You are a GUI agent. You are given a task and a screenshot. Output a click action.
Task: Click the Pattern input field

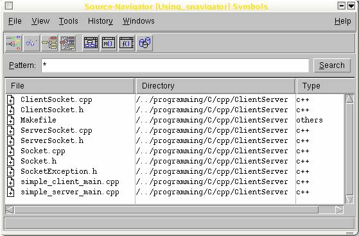click(x=175, y=65)
